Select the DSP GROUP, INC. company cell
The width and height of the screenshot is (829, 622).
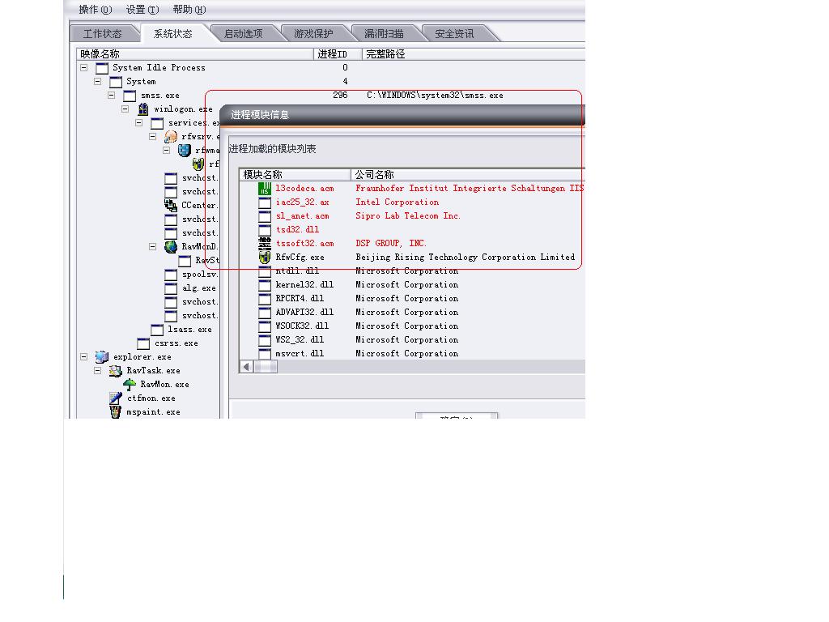(x=391, y=243)
